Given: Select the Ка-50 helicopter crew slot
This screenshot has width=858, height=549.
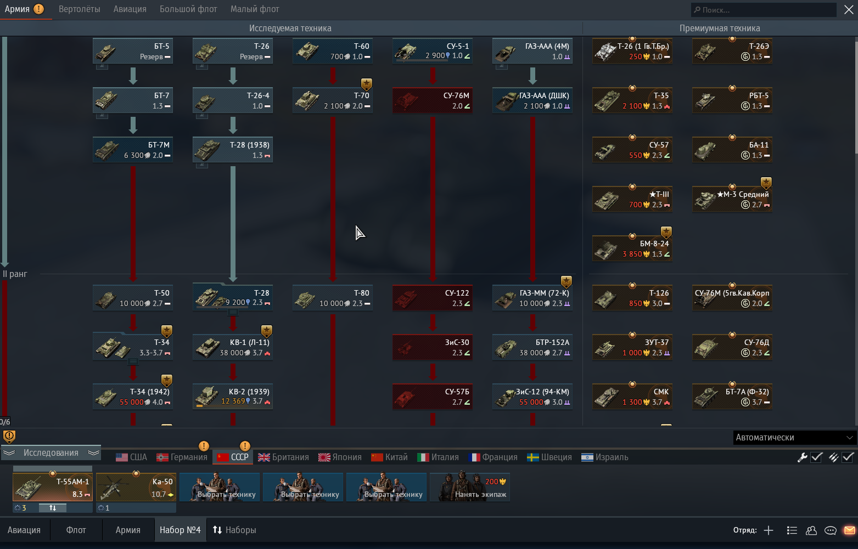Looking at the screenshot, I should (x=136, y=487).
